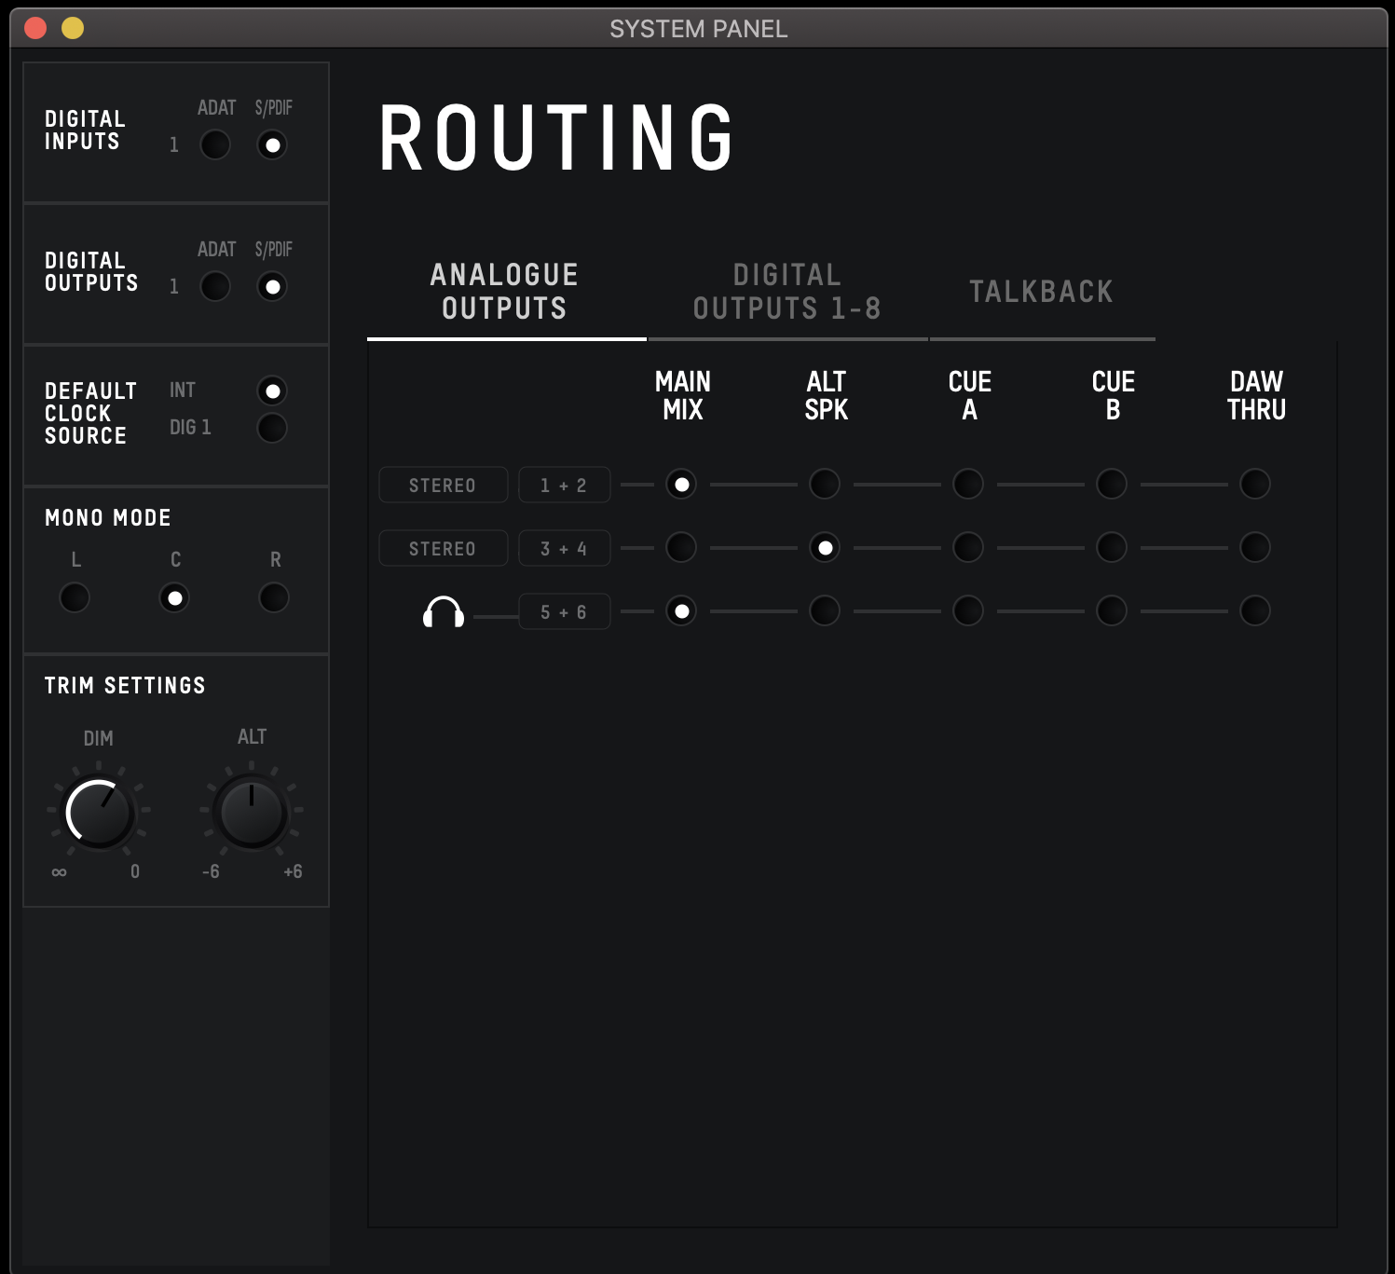Choose R for Mono Mode
The height and width of the screenshot is (1274, 1395).
274,597
